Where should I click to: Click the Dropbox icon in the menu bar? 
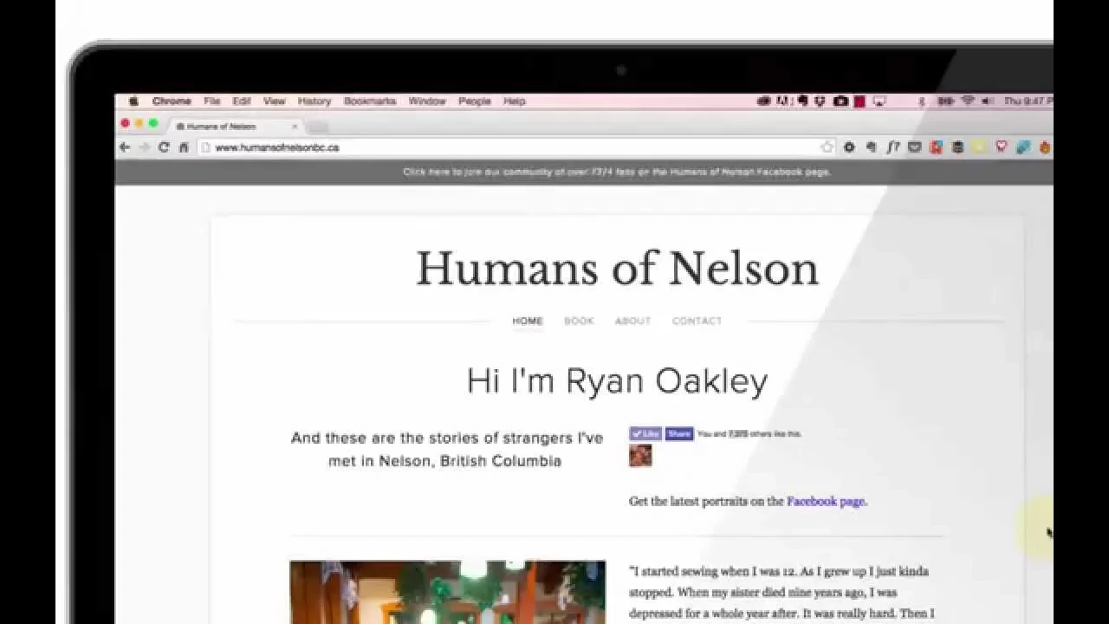[x=820, y=101]
